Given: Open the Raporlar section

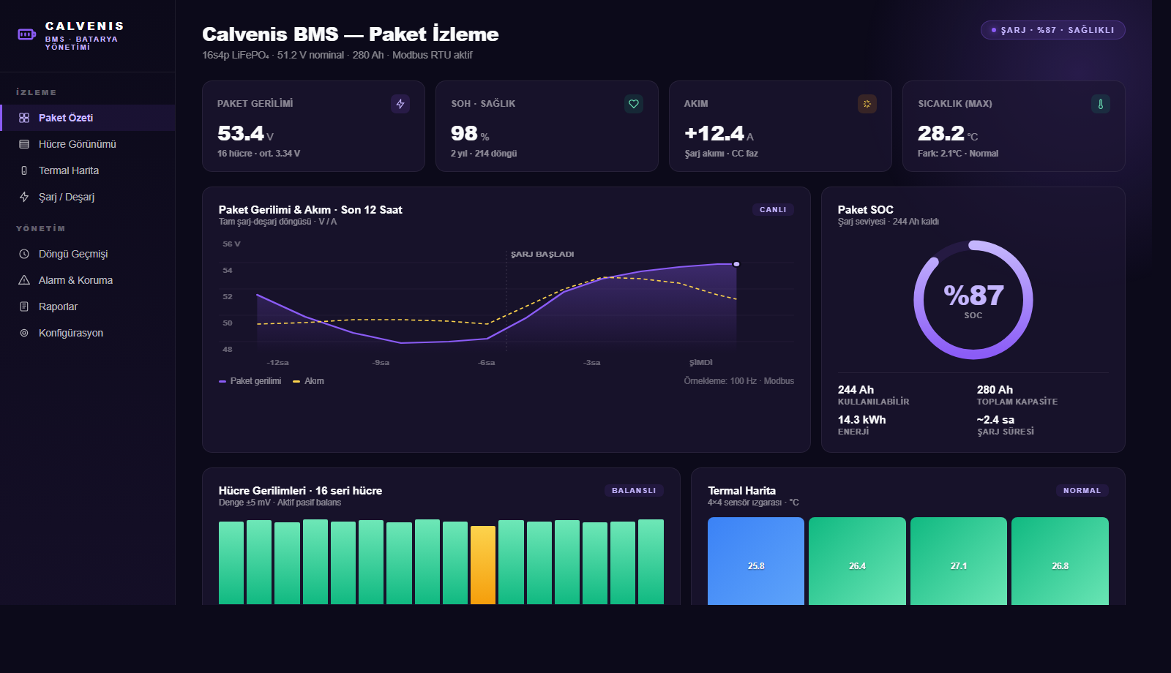Looking at the screenshot, I should click(x=58, y=307).
